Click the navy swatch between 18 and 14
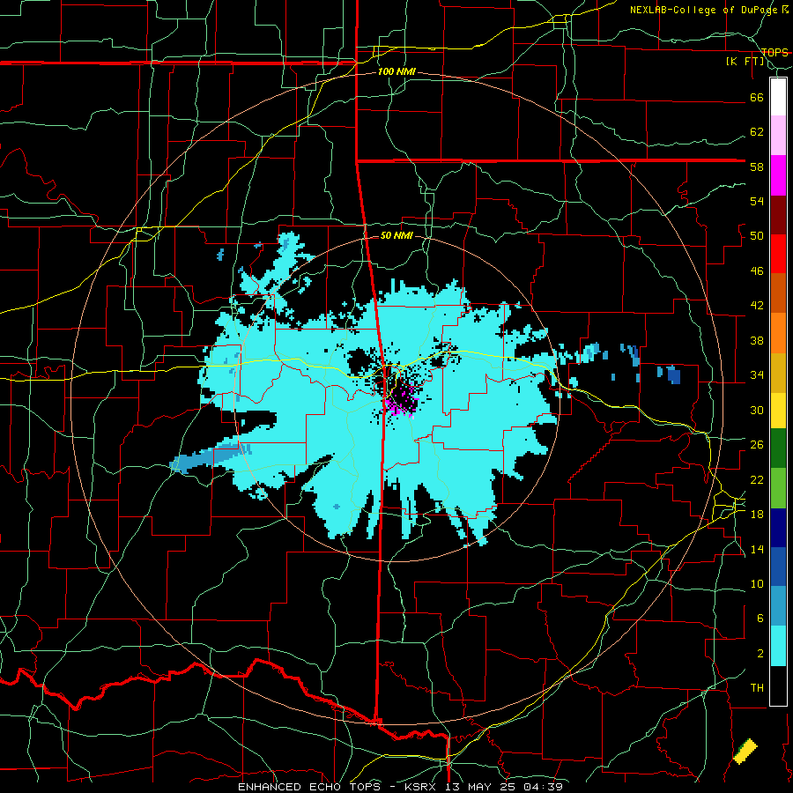The width and height of the screenshot is (793, 793). click(778, 528)
